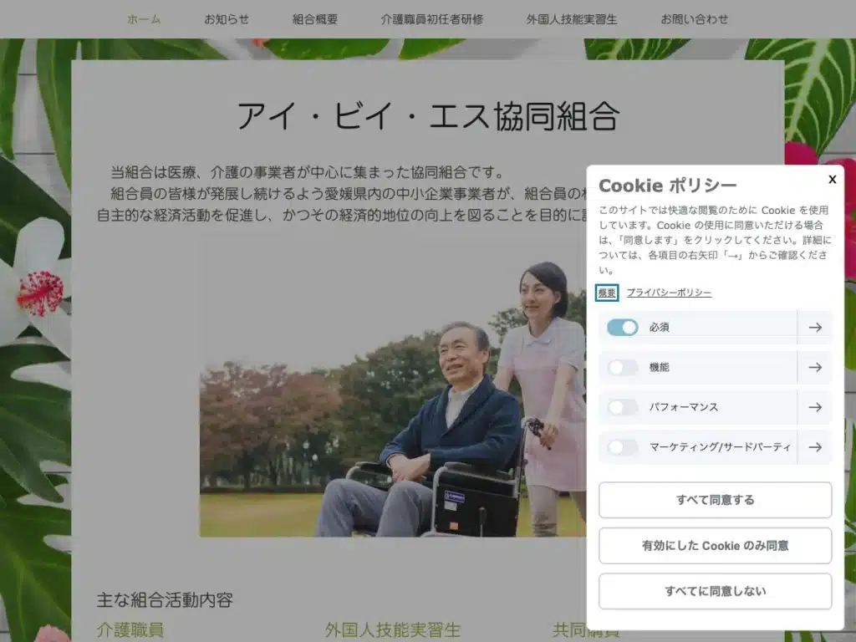The image size is (856, 642).
Task: Click 有効にした Cookie のみ同意 button
Action: click(x=716, y=545)
